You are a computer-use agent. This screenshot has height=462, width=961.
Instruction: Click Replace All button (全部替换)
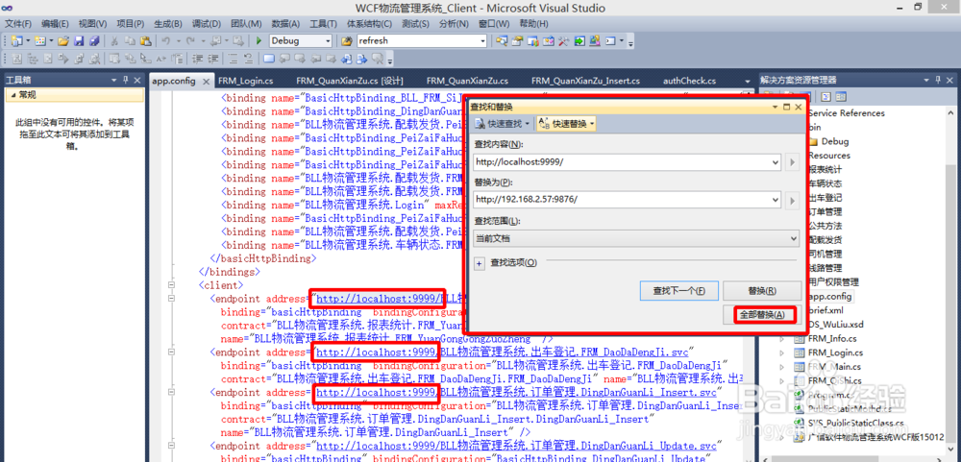pyautogui.click(x=762, y=314)
